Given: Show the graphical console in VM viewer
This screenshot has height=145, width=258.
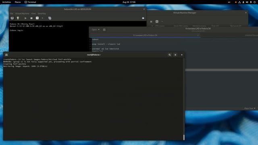Looking at the screenshot, I should point(12,18).
